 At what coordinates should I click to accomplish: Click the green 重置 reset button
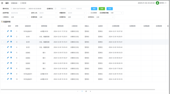[x=102, y=9]
